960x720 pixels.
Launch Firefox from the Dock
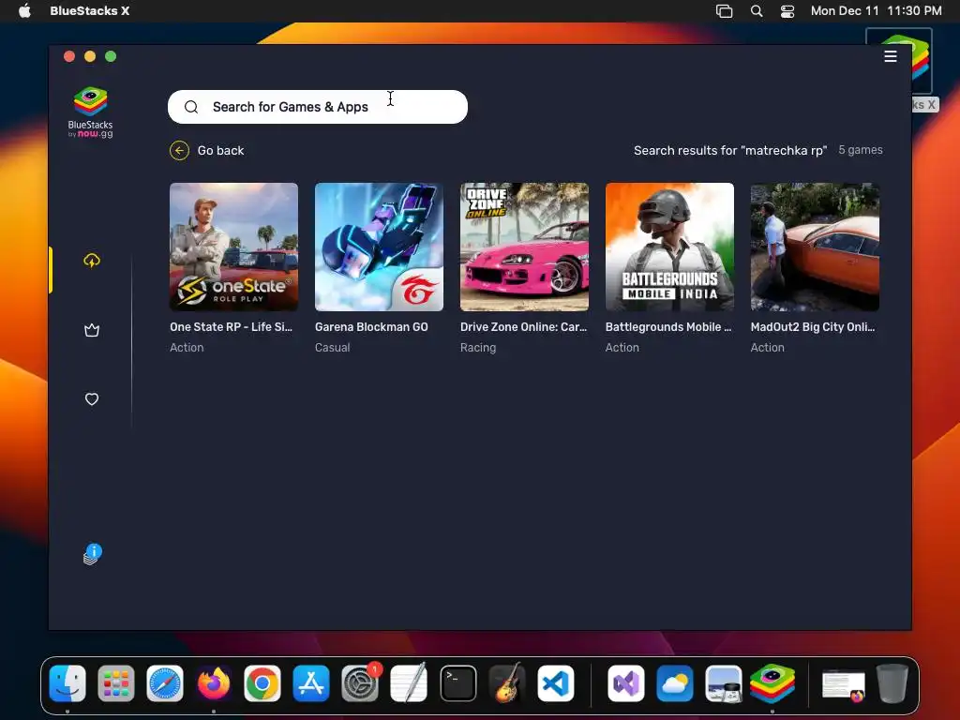click(214, 683)
